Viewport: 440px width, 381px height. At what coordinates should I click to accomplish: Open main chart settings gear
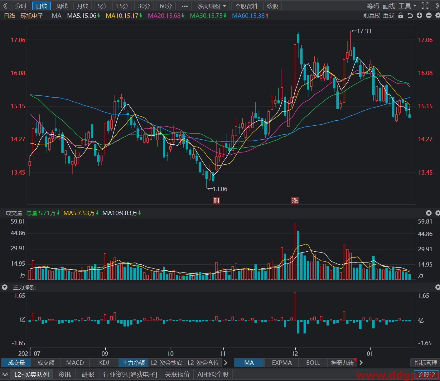[x=438, y=16]
